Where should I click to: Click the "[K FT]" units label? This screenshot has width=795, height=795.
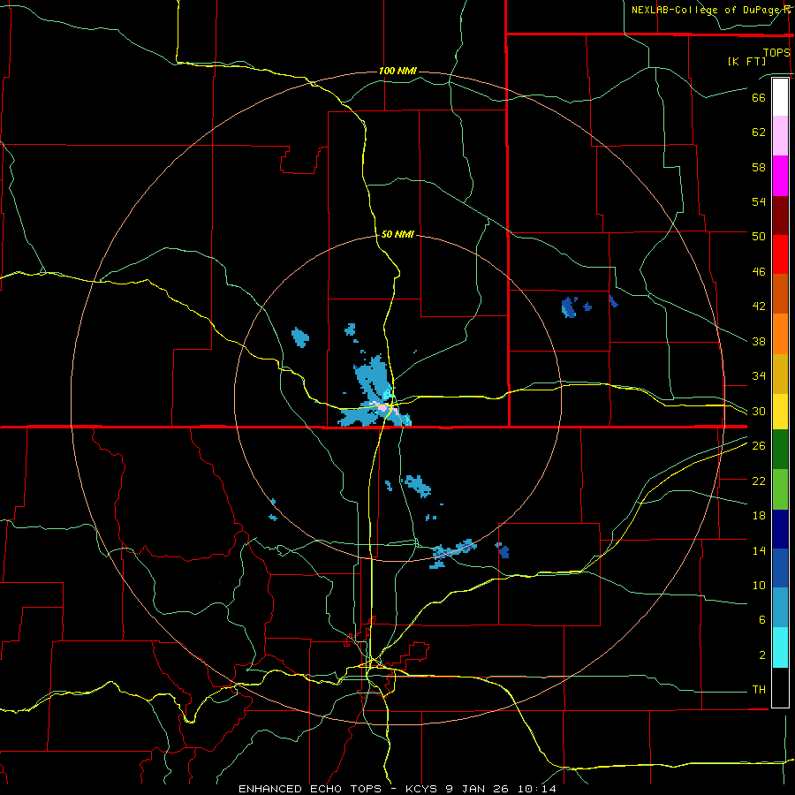coord(746,61)
